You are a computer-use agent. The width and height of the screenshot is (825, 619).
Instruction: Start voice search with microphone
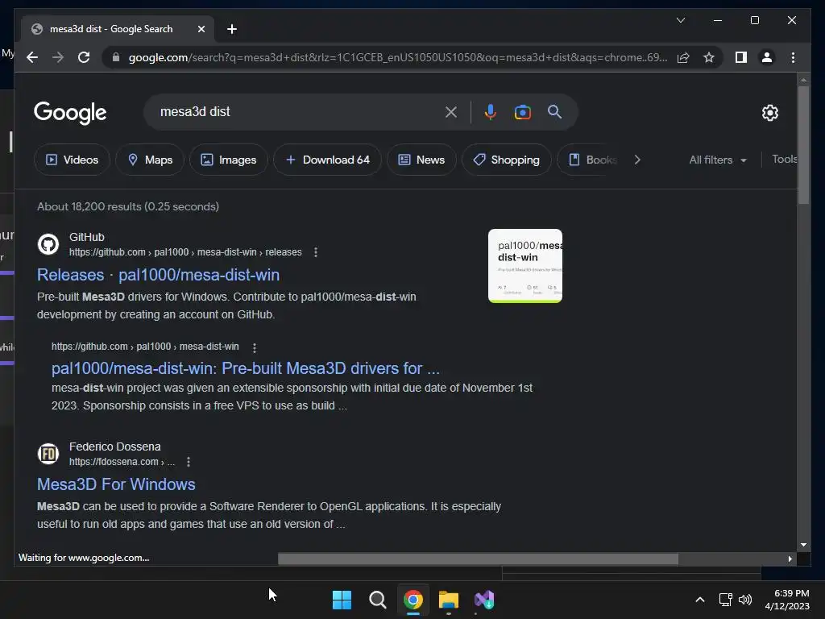tap(491, 111)
